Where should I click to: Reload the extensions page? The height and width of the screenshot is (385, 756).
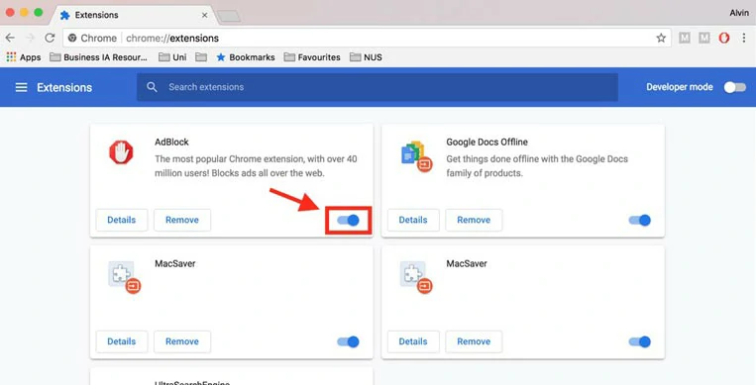[50, 38]
